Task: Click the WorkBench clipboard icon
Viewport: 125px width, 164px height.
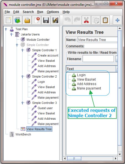Action: 12,134
